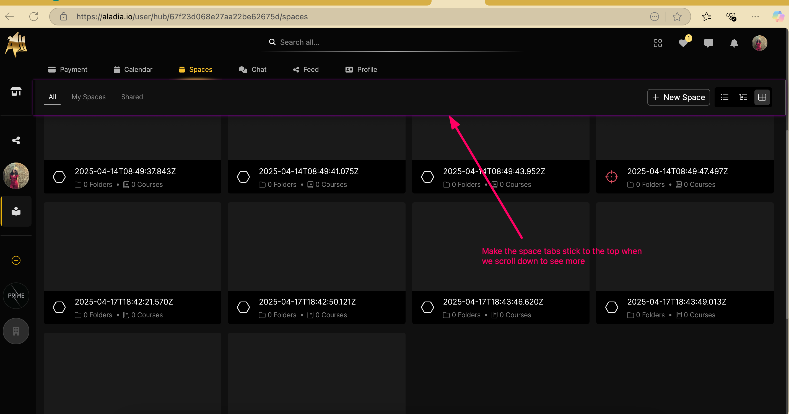Select the Spaces tab
Screen dimensions: 789x414
pyautogui.click(x=195, y=69)
